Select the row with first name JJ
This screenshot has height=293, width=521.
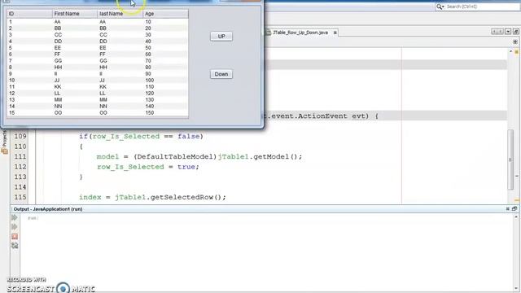click(98, 80)
